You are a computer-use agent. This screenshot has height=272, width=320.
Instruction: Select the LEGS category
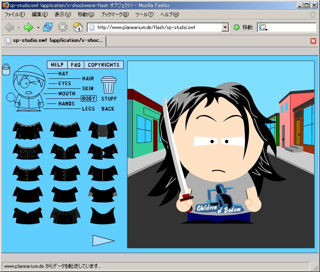tap(88, 109)
